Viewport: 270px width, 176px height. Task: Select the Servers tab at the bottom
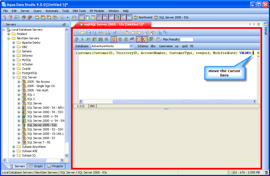(17, 166)
